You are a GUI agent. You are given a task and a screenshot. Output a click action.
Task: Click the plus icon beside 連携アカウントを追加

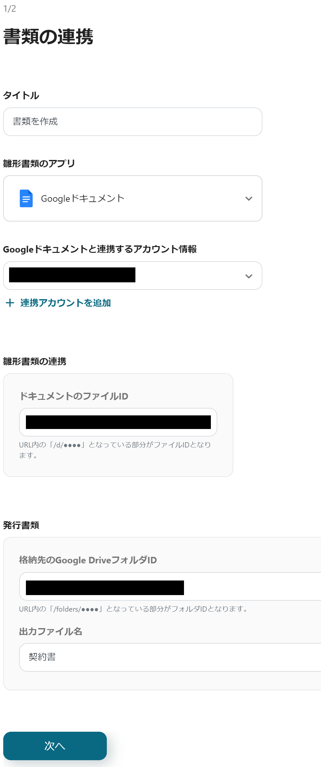tap(9, 303)
